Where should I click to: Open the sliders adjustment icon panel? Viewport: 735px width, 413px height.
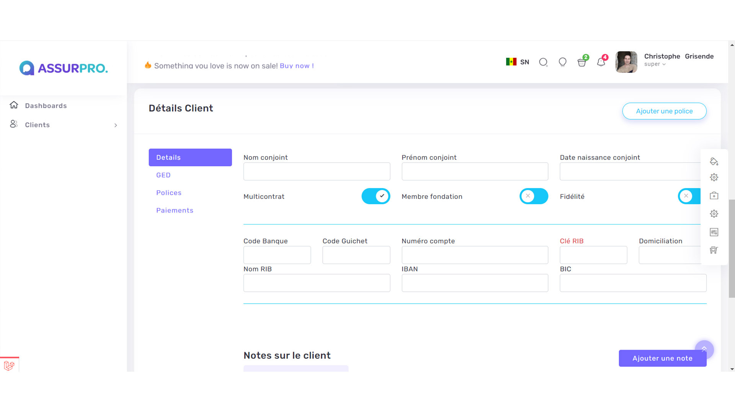point(714,232)
